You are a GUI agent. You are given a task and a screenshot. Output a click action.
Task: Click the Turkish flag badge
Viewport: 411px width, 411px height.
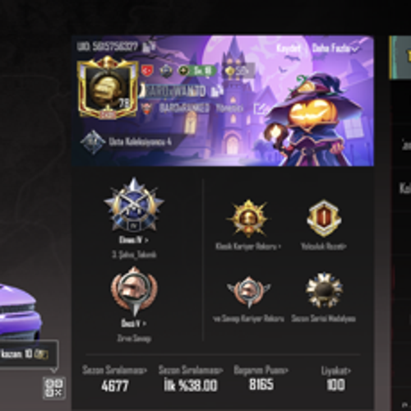[147, 71]
